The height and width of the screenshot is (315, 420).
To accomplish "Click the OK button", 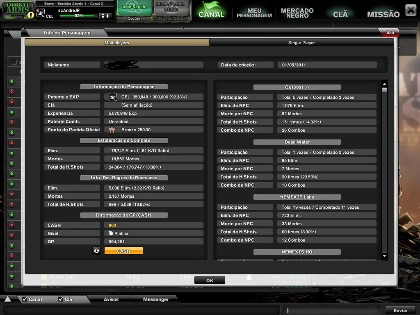I will click(210, 281).
